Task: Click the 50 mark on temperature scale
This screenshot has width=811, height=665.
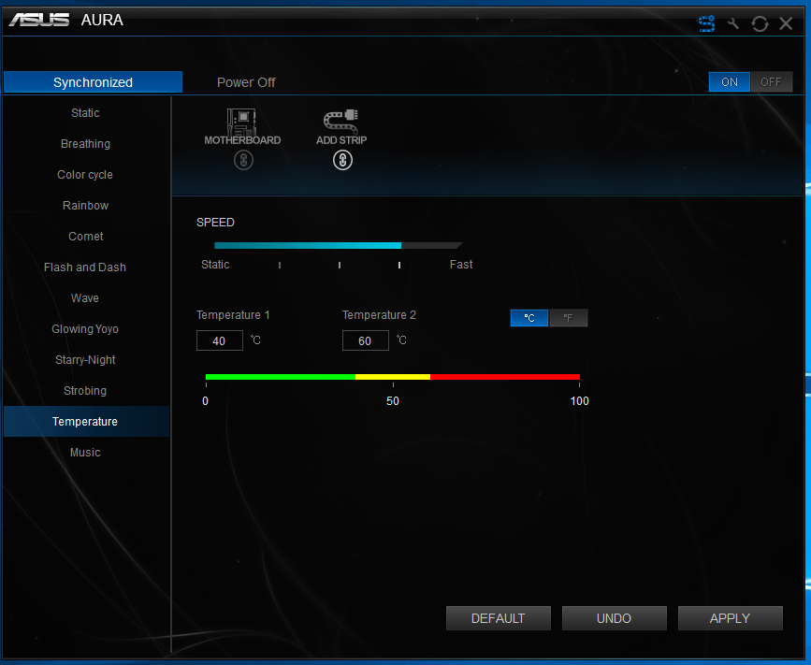Action: 393,400
